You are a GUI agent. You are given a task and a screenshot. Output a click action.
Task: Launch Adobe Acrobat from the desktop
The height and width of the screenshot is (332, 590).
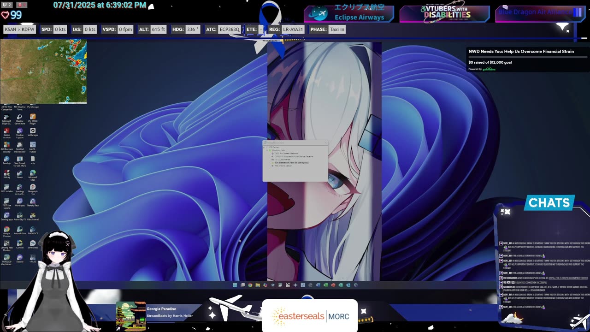click(x=6, y=133)
